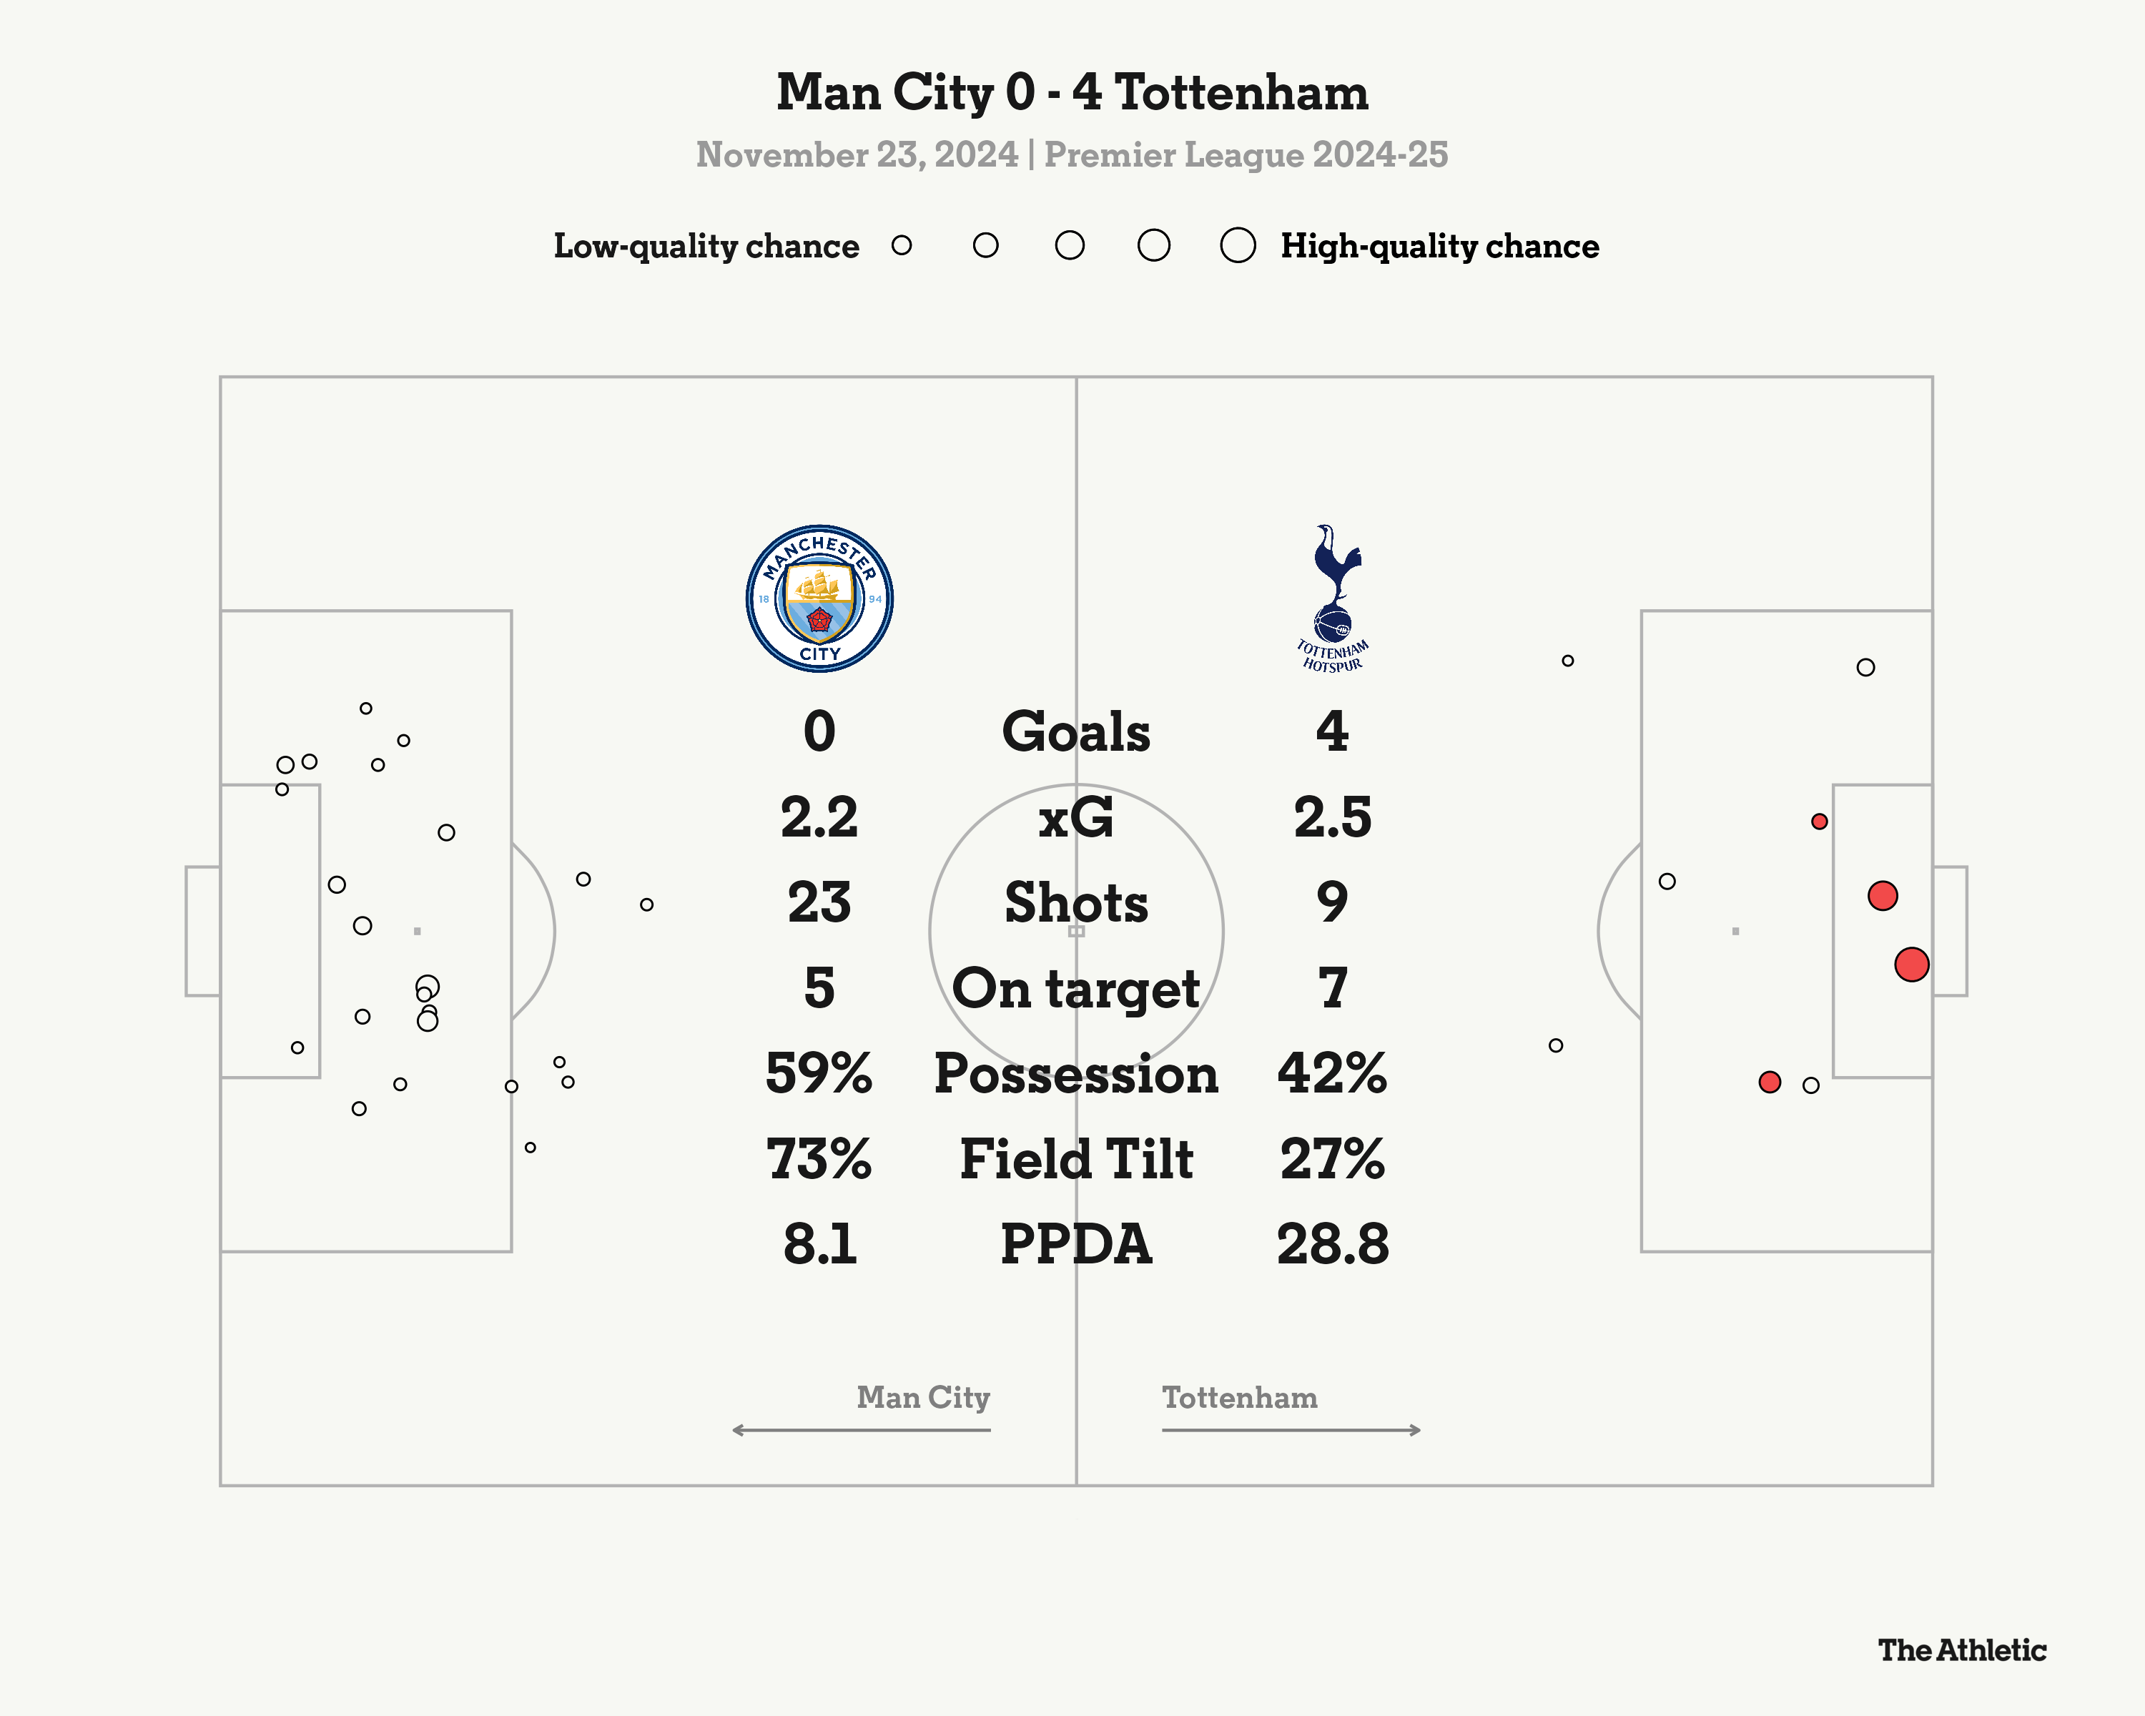Click the High-quality chance legend label
Image resolution: width=2145 pixels, height=1716 pixels.
point(1439,246)
